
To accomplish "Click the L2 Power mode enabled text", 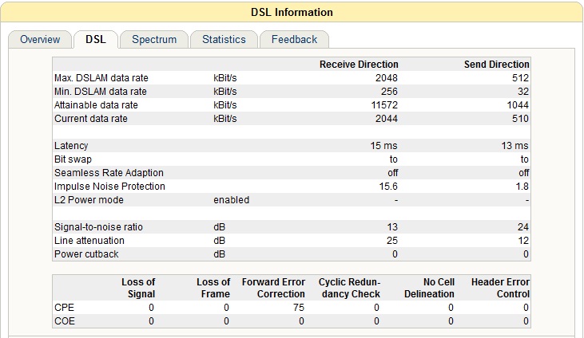I will point(232,200).
